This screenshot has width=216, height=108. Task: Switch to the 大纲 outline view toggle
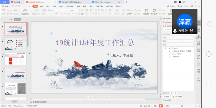[x=11, y=19]
